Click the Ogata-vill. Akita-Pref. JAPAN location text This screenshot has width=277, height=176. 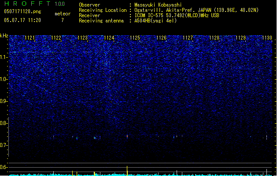(x=196, y=10)
